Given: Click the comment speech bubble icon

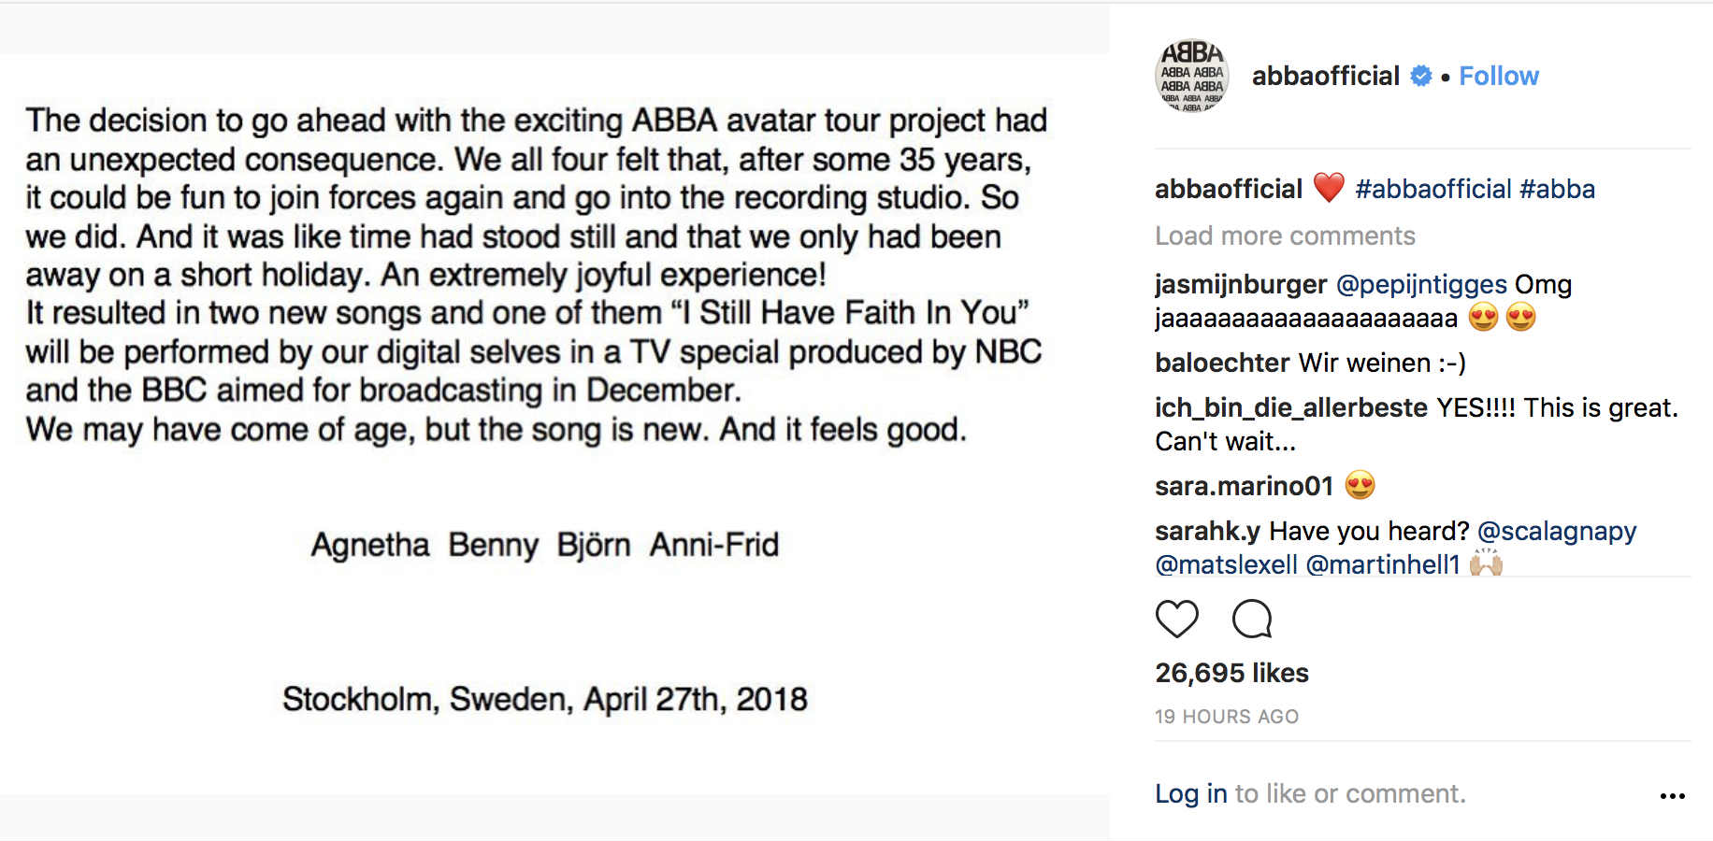Looking at the screenshot, I should coord(1252,619).
